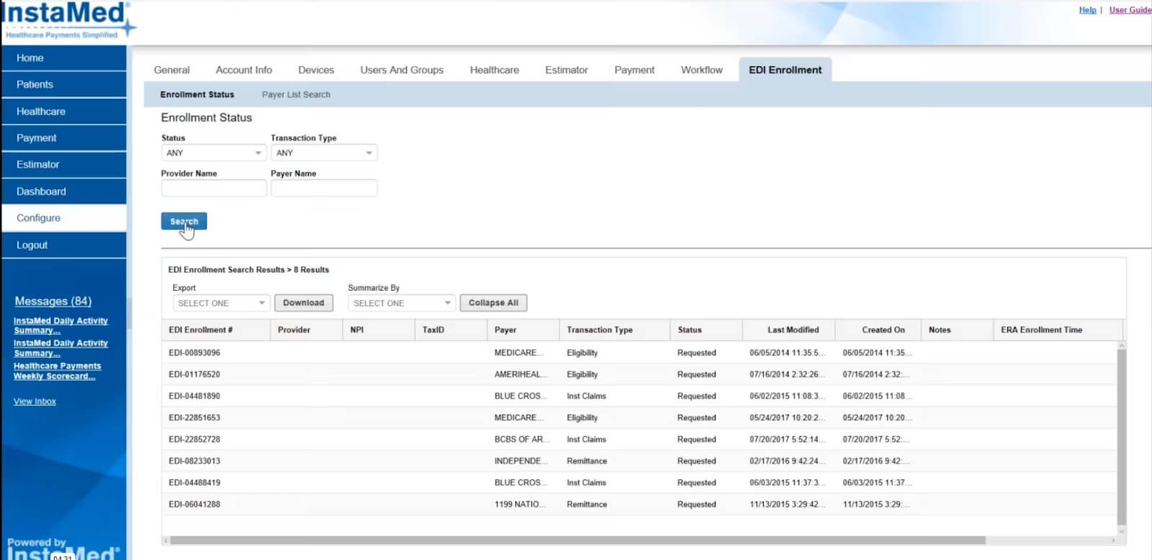Open the Estimator top tab
The image size is (1152, 560).
pyautogui.click(x=567, y=70)
